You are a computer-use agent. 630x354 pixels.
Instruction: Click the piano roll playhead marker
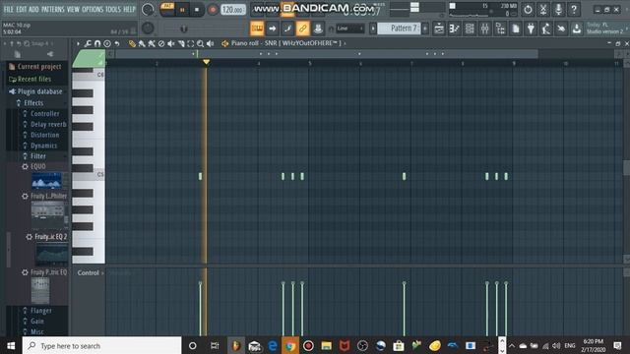coord(206,62)
